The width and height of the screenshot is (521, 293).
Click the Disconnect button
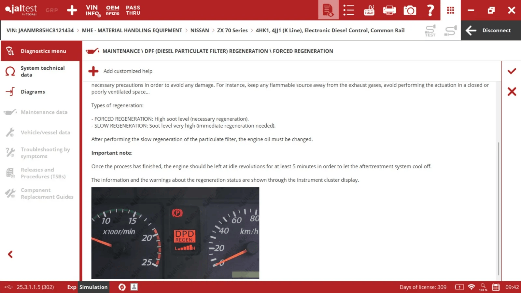pos(491,30)
